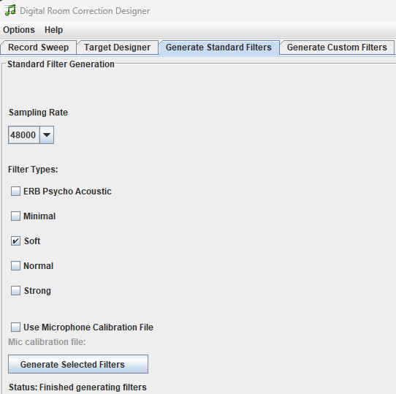Image resolution: width=396 pixels, height=394 pixels.
Task: Enable the Strong filter option
Action: (x=15, y=291)
